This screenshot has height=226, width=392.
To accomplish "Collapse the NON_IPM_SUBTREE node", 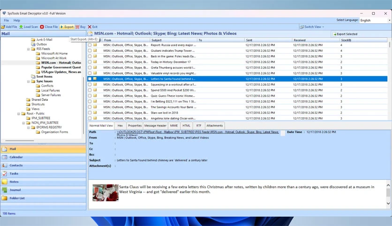I will click(x=23, y=123).
